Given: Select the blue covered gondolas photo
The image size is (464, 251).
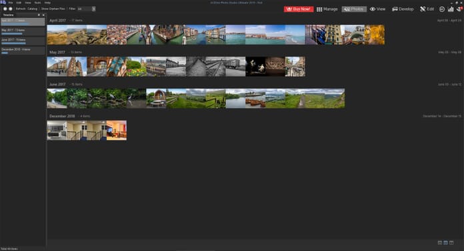Looking at the screenshot, I should coord(315,35).
